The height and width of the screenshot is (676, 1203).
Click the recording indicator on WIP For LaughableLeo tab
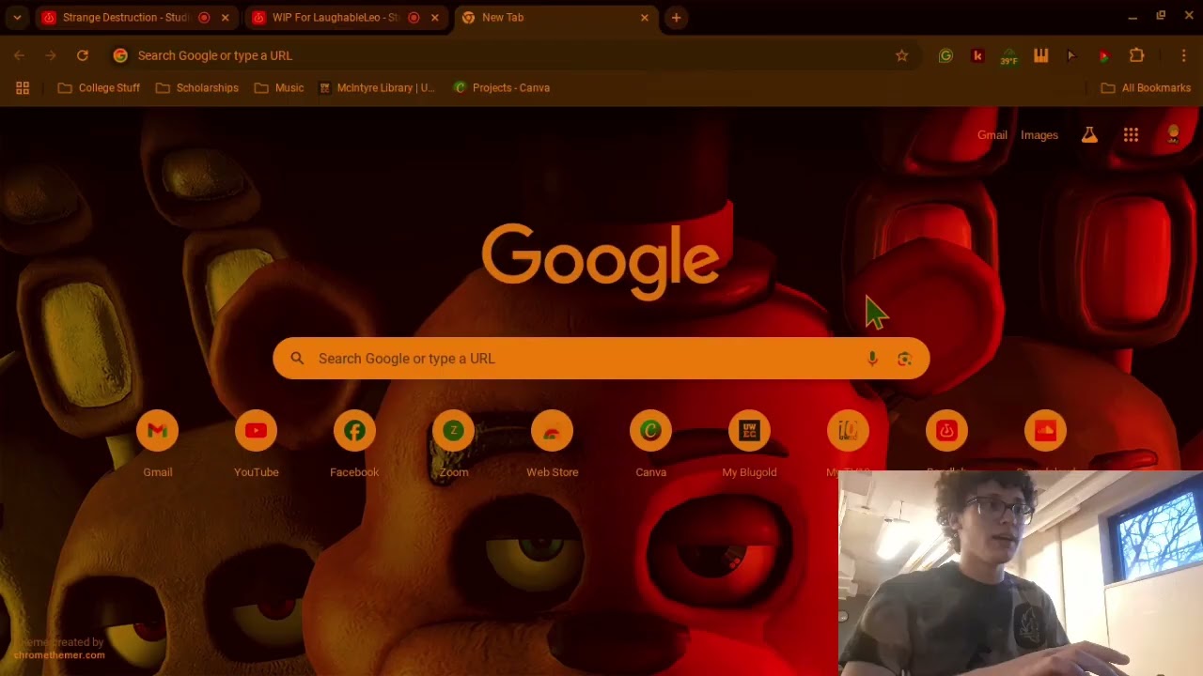(x=414, y=17)
